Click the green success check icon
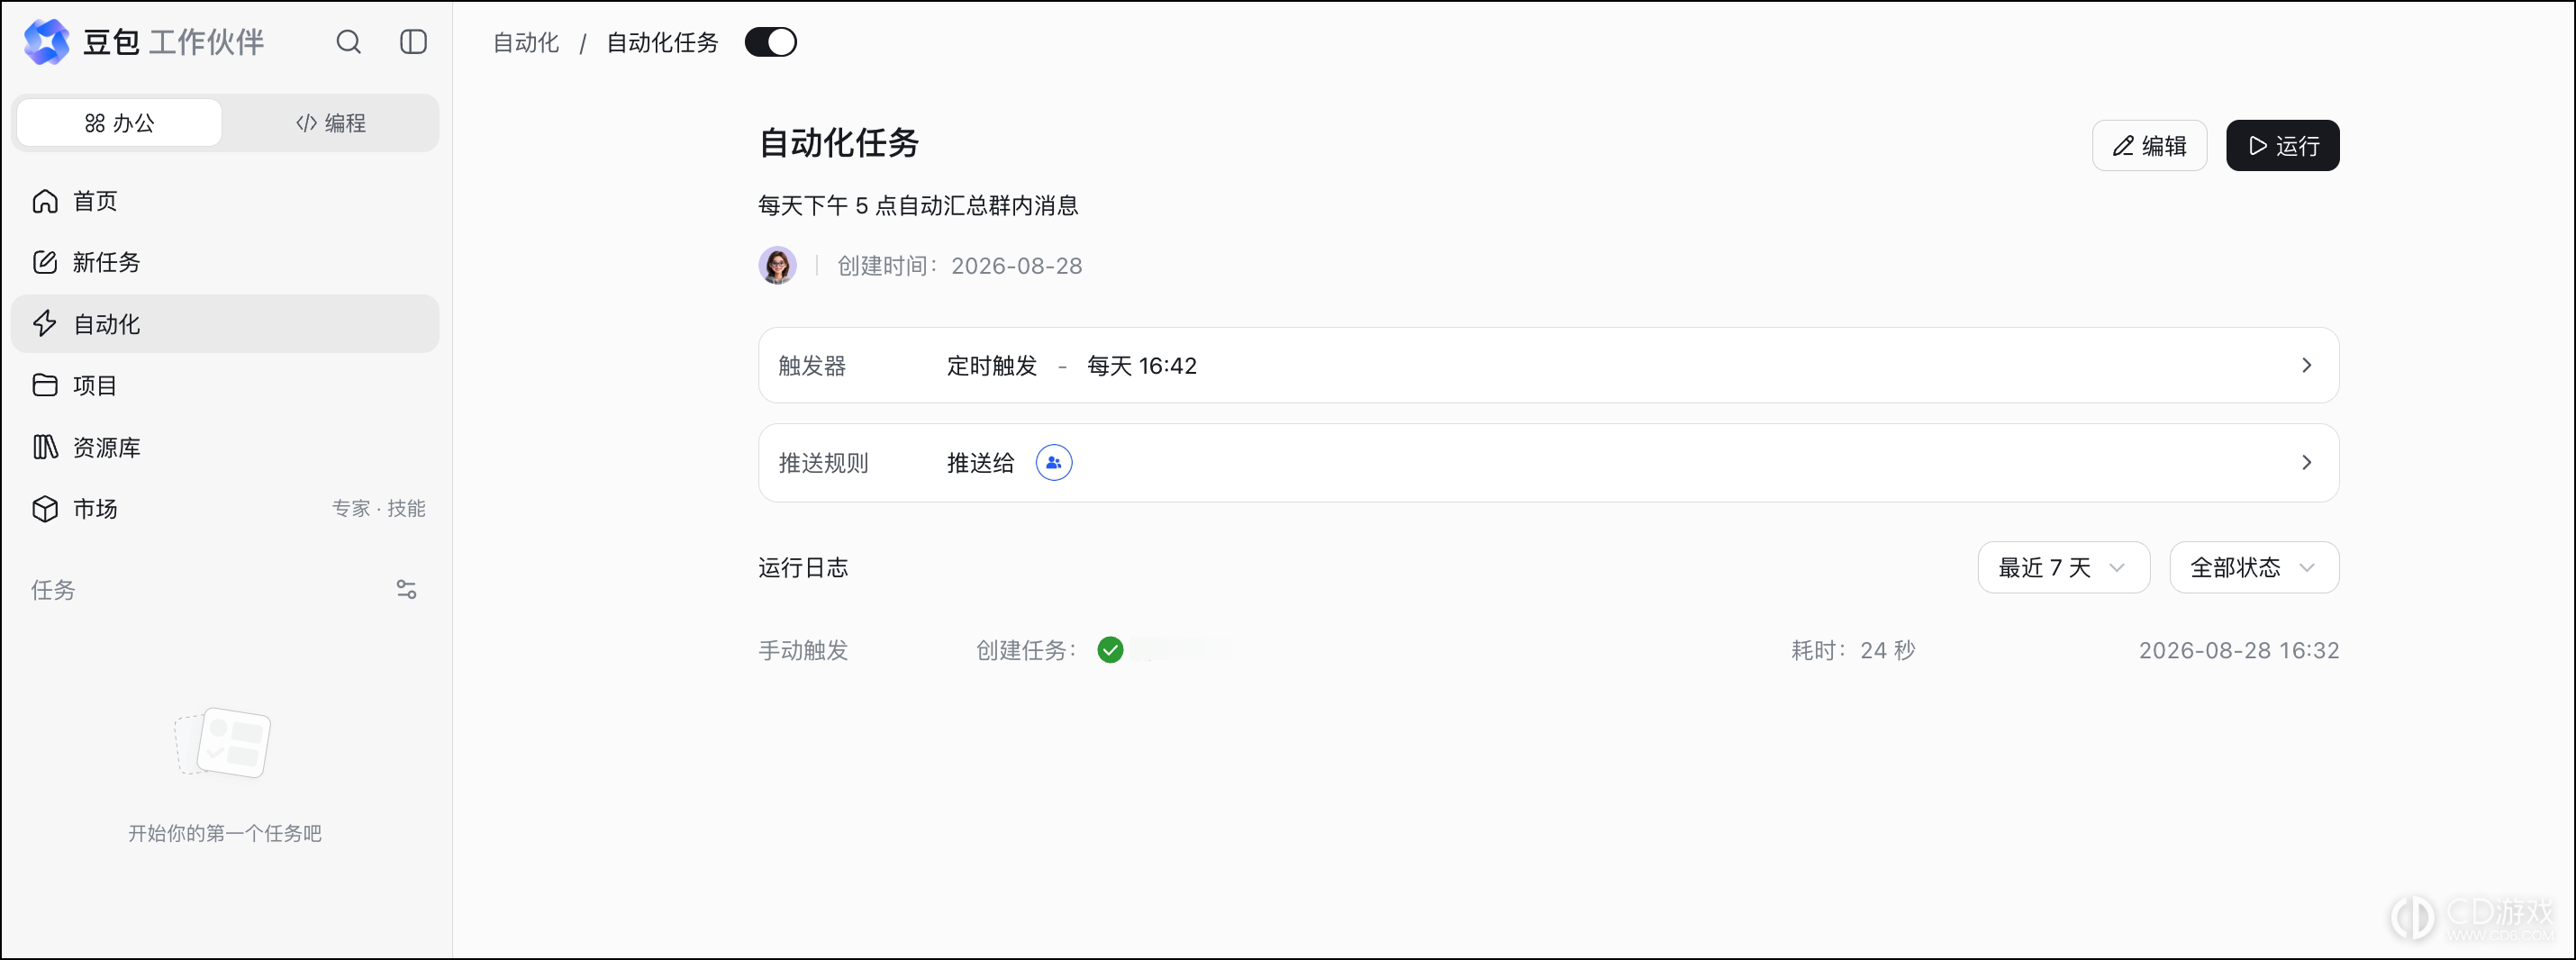 pos(1110,650)
